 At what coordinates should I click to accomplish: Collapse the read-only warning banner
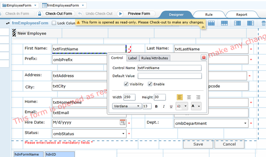point(203,27)
